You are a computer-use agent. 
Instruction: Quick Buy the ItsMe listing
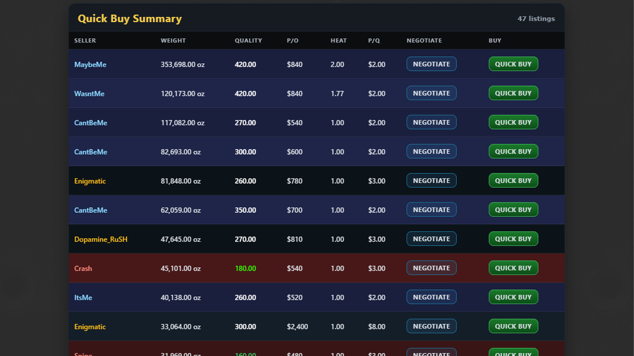(x=513, y=297)
